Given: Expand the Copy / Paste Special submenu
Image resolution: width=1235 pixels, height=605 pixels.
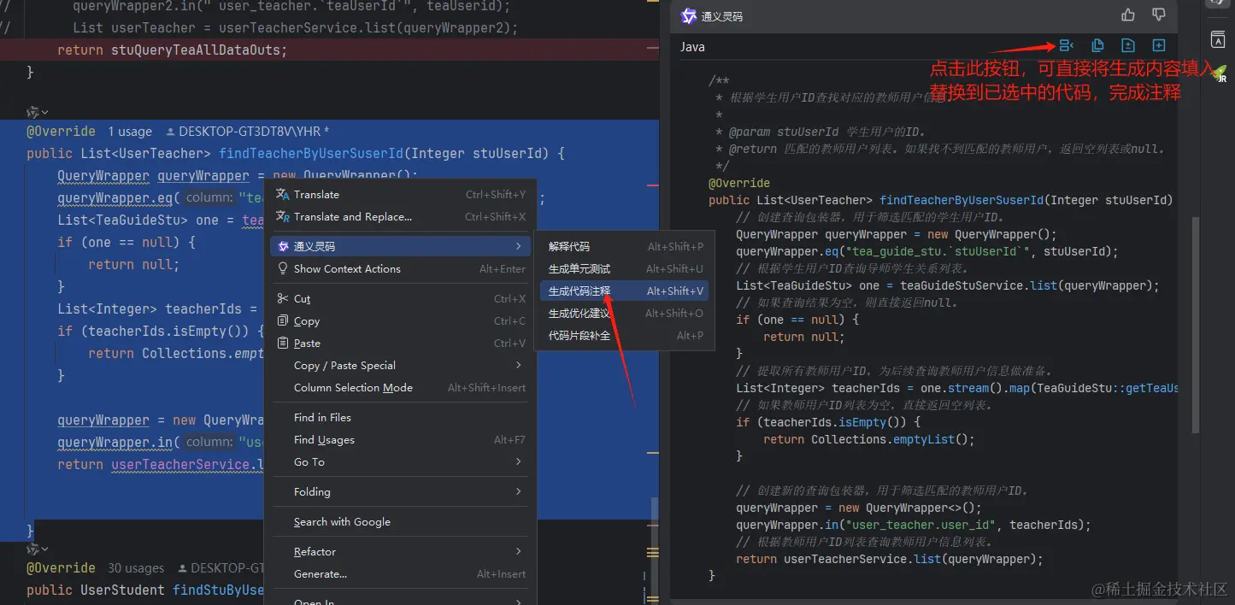Looking at the screenshot, I should click(x=400, y=365).
